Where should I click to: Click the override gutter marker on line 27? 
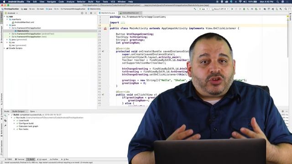[x=103, y=51]
